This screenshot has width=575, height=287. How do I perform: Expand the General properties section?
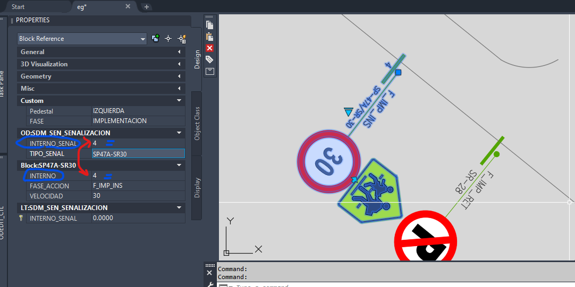click(x=101, y=52)
